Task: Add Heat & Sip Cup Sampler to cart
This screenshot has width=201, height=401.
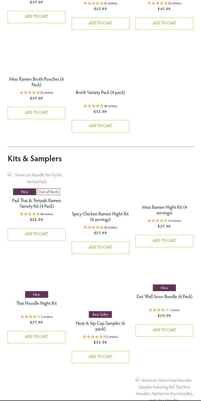Action: click(100, 357)
